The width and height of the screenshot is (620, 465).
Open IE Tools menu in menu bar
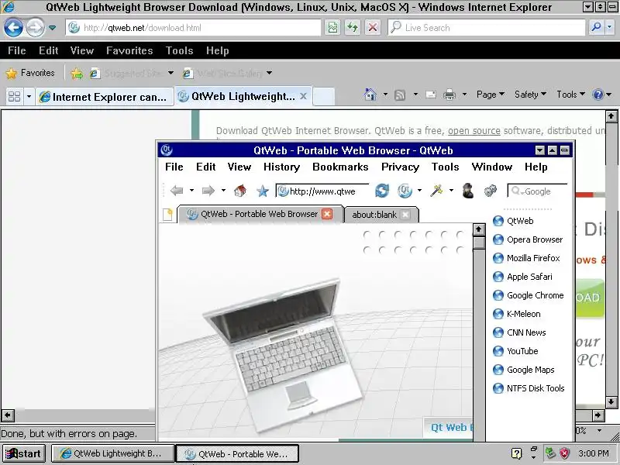point(180,50)
